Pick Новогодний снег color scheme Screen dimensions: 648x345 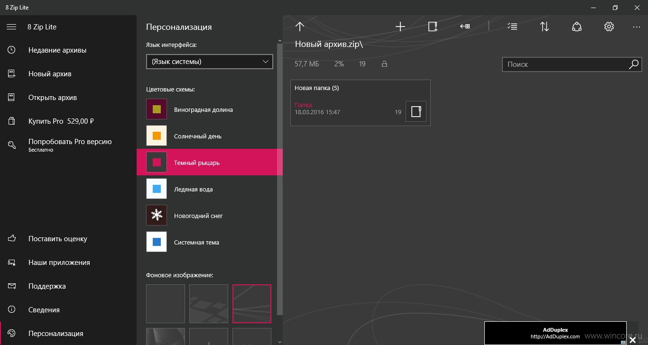coord(209,216)
